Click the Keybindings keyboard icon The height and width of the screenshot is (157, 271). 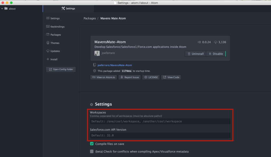point(48,26)
